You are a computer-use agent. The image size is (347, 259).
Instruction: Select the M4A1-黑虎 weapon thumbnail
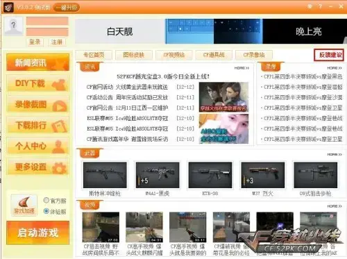[158, 175]
